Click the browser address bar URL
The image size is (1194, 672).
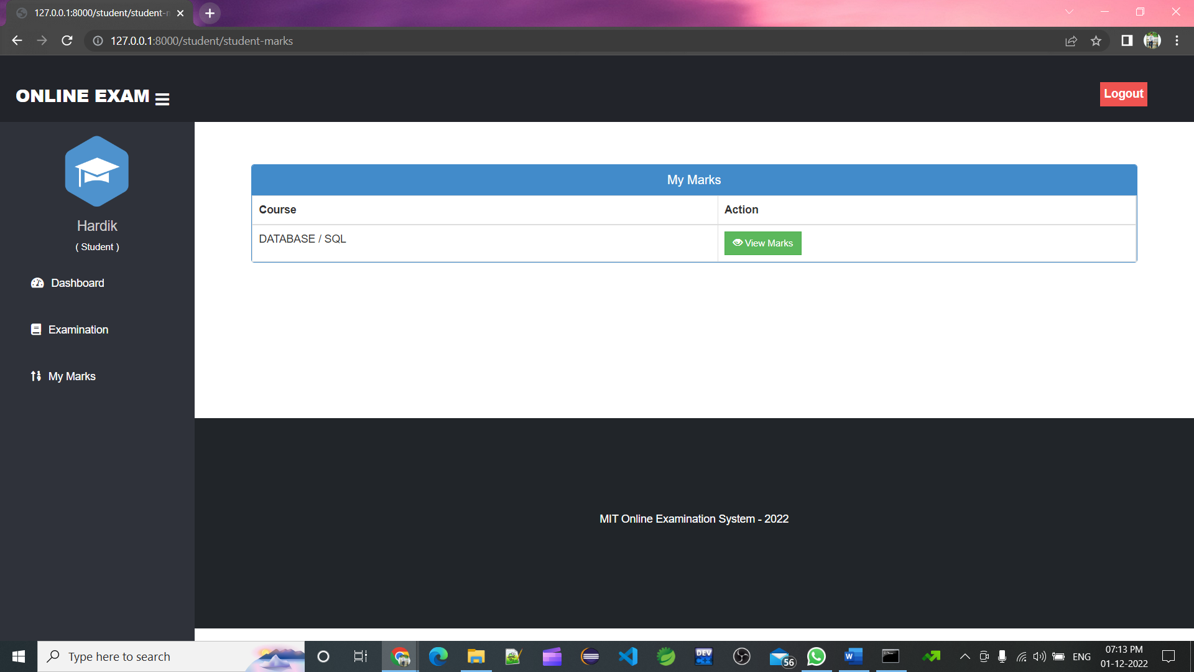(x=201, y=41)
